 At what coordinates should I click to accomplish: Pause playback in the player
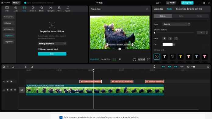click(120, 59)
